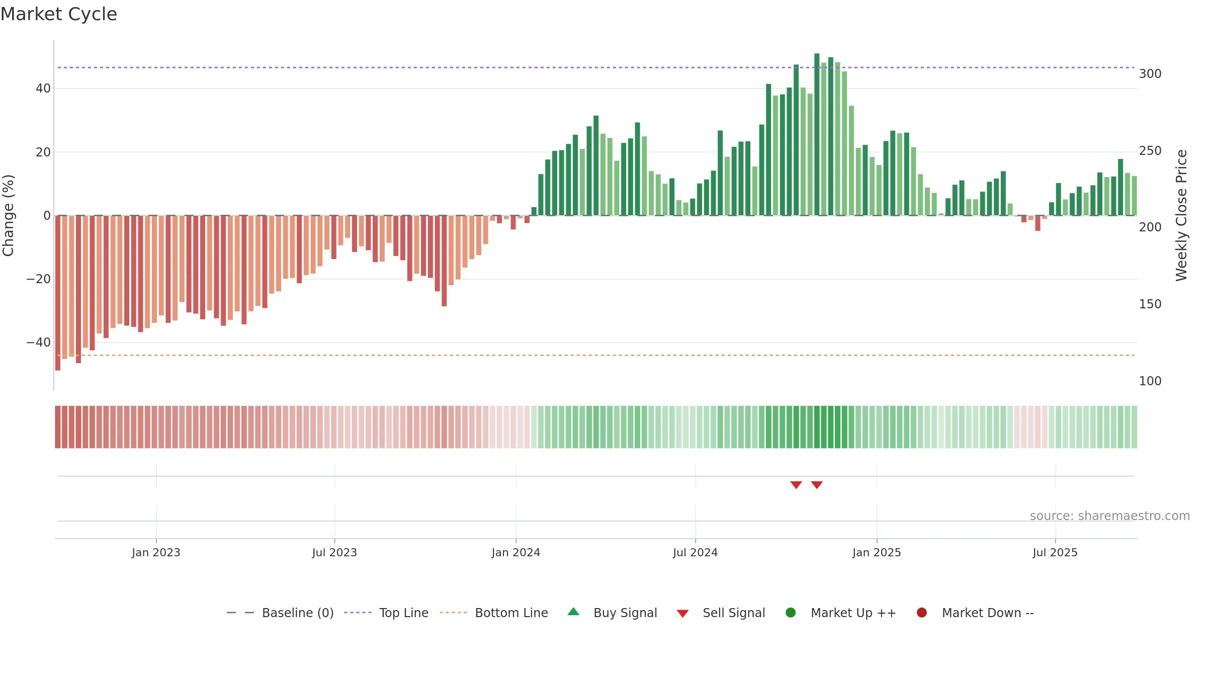Viewport: 1207px width, 679px height.
Task: Click the Jan 2025 axis label
Action: click(x=877, y=553)
